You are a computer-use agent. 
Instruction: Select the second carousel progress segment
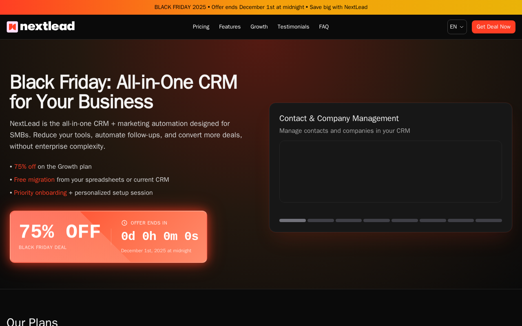[x=321, y=220]
